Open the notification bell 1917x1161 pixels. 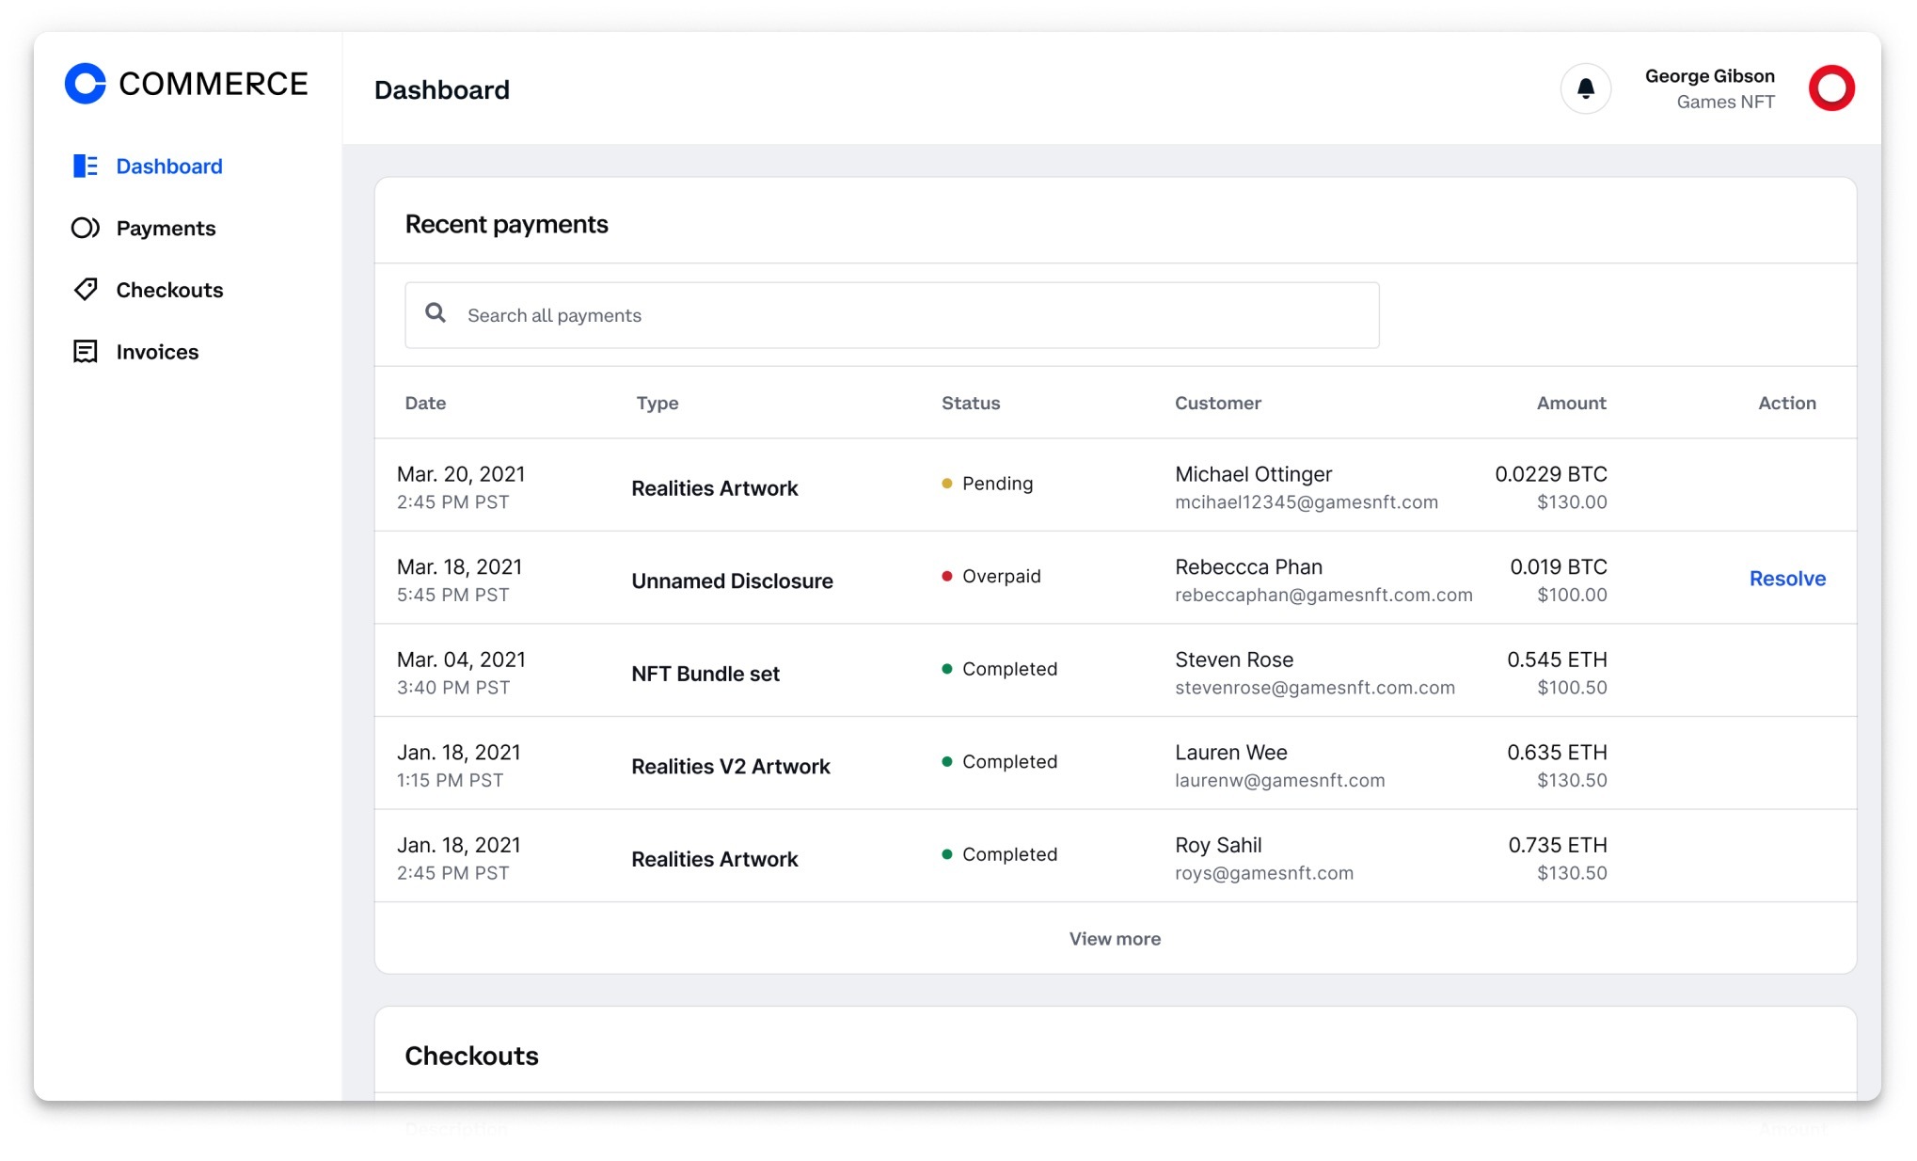coord(1586,87)
